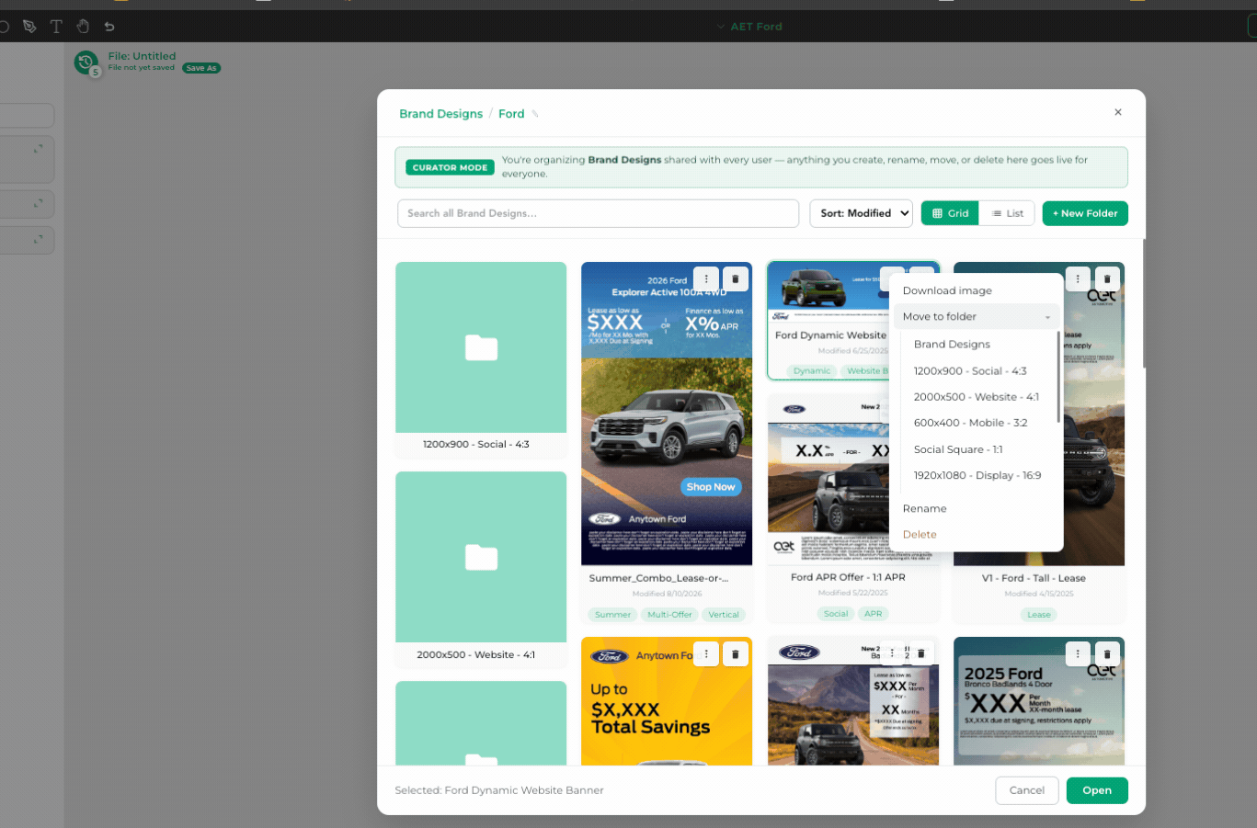Click the Dynamic tag on Ford Dynamic Website
Viewport: 1257px width, 828px height.
tap(812, 371)
